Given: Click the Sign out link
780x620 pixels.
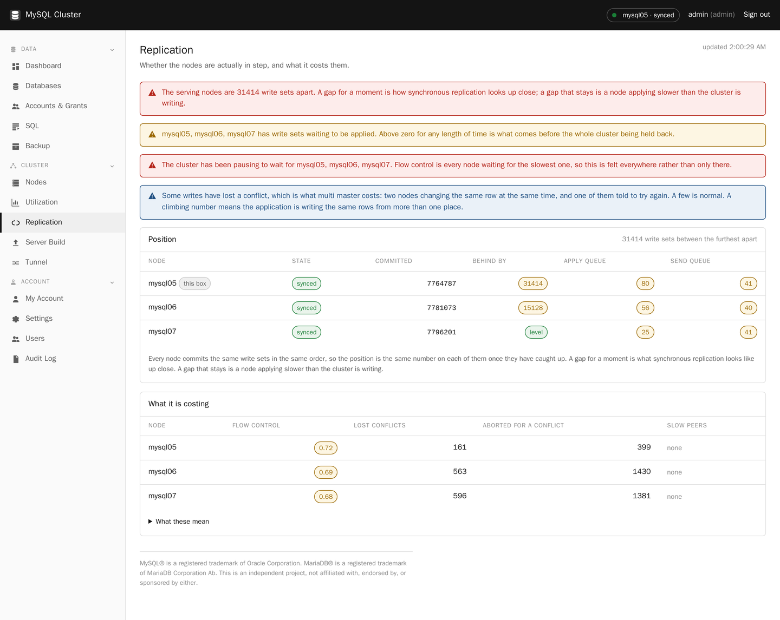Looking at the screenshot, I should [757, 15].
